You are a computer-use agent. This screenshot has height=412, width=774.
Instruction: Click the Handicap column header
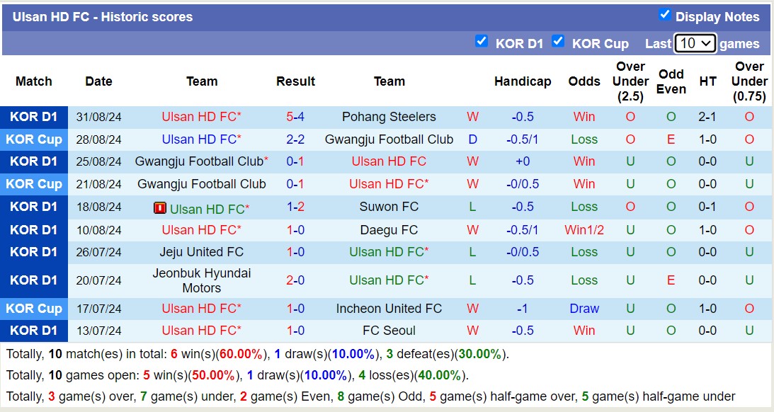tap(523, 81)
